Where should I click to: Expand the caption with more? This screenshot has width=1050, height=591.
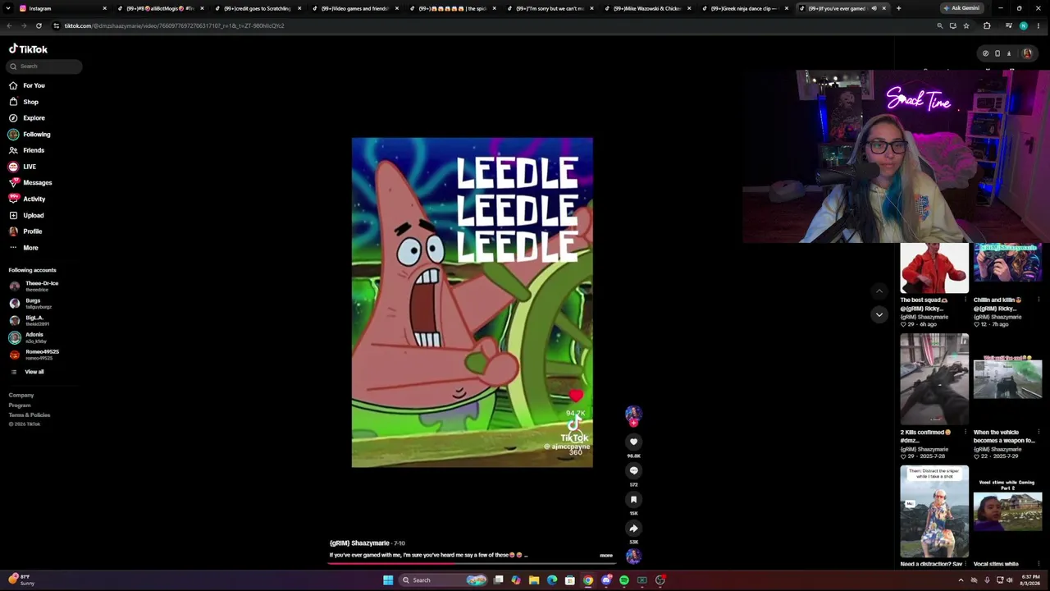click(606, 556)
